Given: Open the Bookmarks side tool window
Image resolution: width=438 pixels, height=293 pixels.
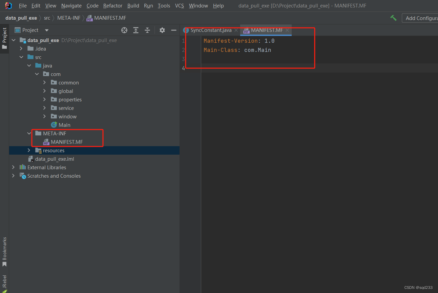Looking at the screenshot, I should tap(4, 252).
